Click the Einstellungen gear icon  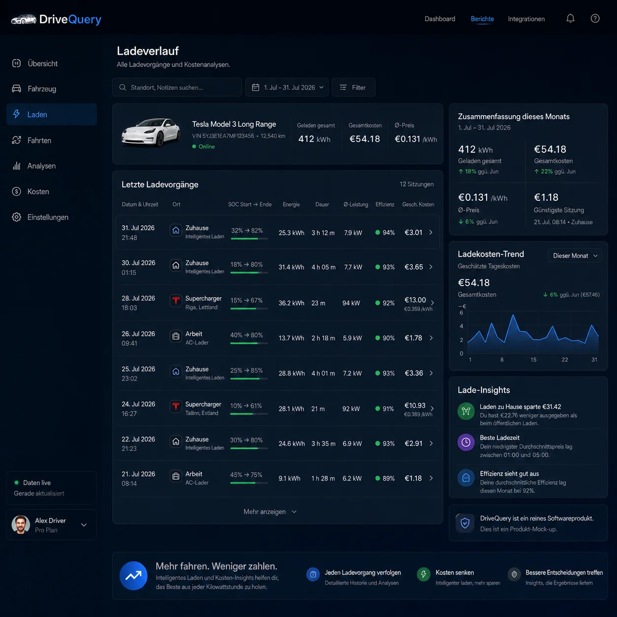tap(17, 217)
